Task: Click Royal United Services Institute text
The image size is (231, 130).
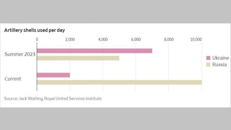Action: click(73, 99)
